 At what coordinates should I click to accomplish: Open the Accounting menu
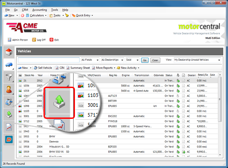click(x=39, y=10)
